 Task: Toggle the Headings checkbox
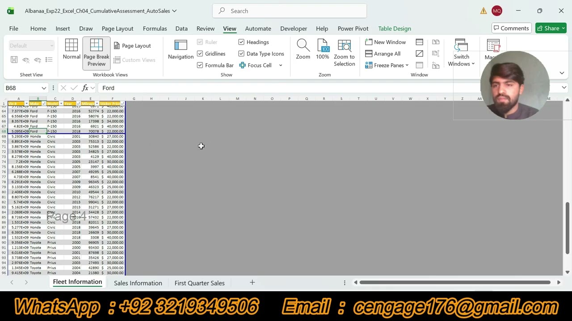click(241, 42)
